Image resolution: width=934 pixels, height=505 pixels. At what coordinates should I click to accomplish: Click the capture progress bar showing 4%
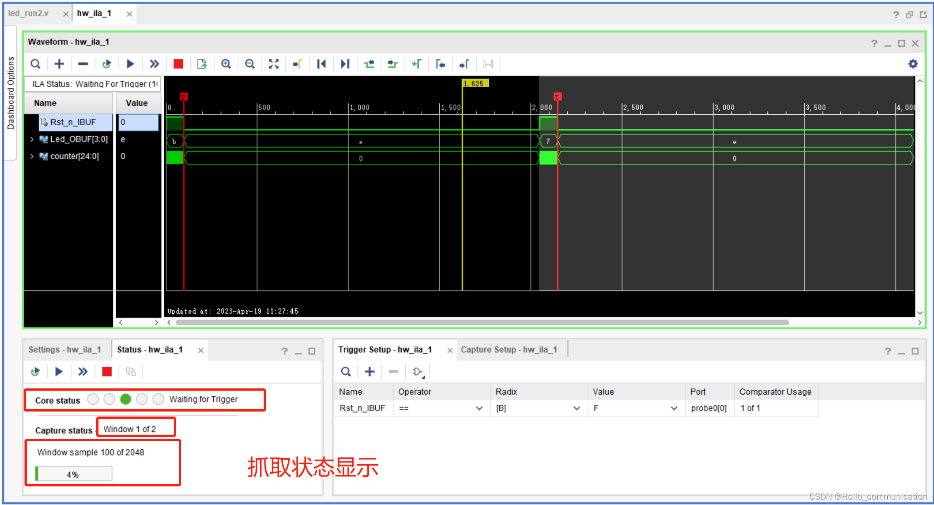click(73, 474)
